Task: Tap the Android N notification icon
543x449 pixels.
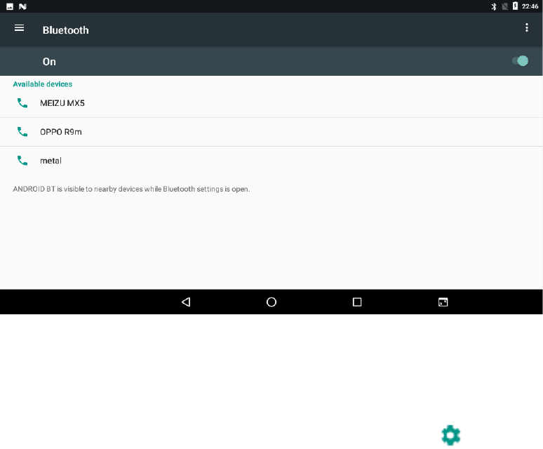Action: pyautogui.click(x=22, y=6)
